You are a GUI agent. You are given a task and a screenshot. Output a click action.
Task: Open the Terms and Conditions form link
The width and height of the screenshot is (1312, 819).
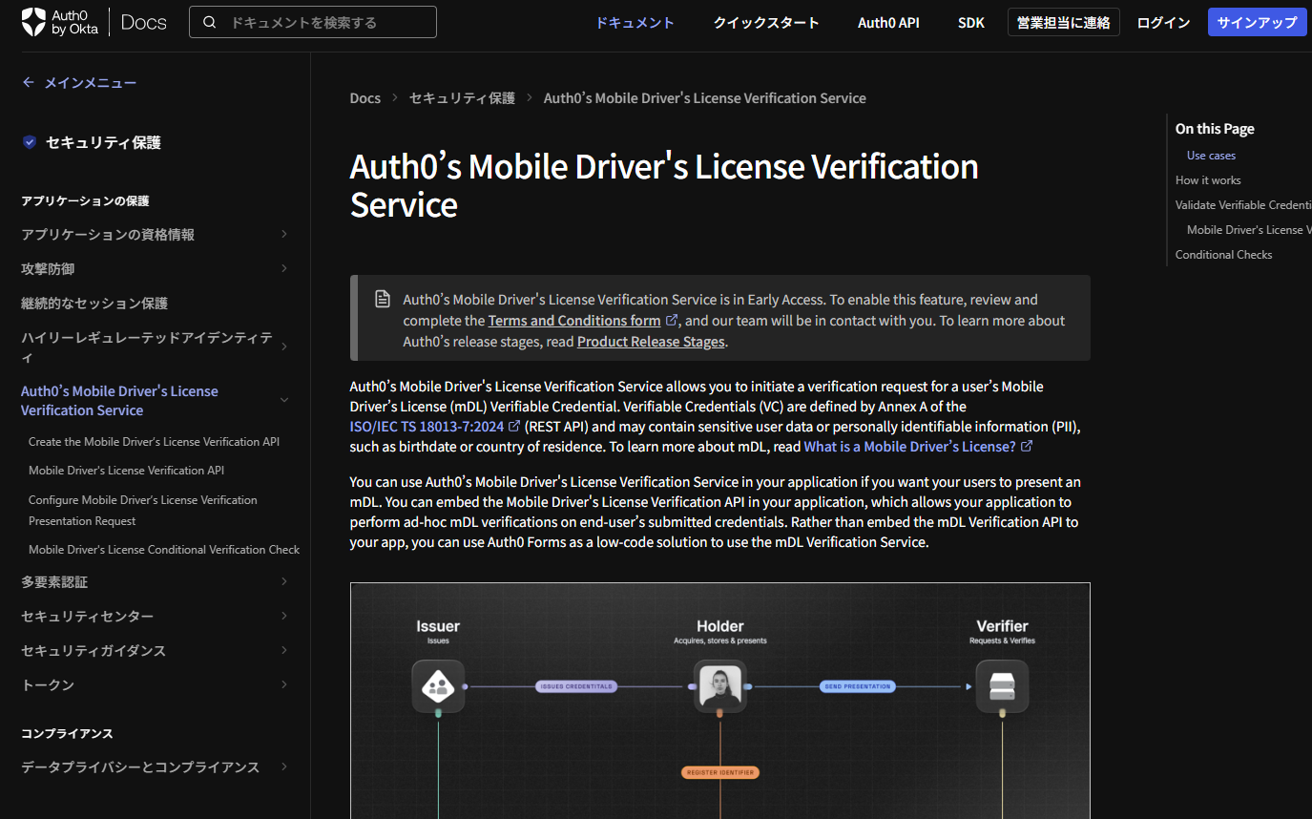click(573, 320)
